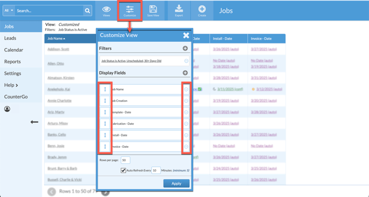This screenshot has height=197, width=369.
Task: Click the Customize toolbar icon
Action: (130, 11)
